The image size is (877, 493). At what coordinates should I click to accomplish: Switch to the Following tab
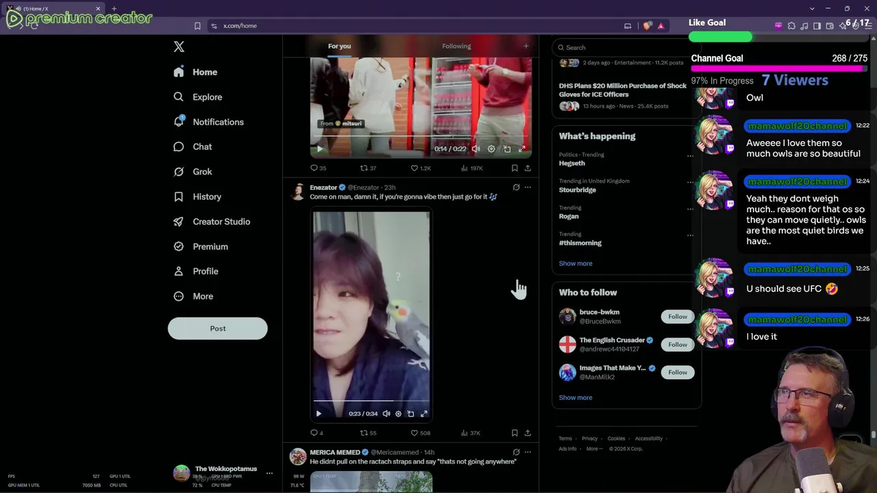[x=456, y=47]
